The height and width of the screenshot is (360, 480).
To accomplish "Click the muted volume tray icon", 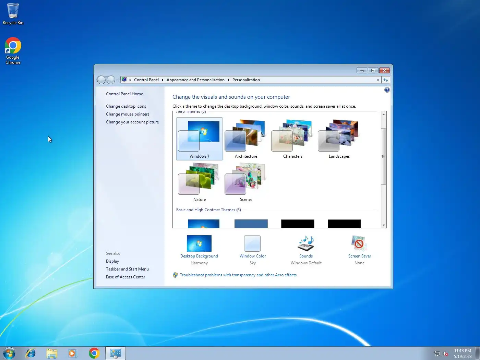I will (x=445, y=353).
